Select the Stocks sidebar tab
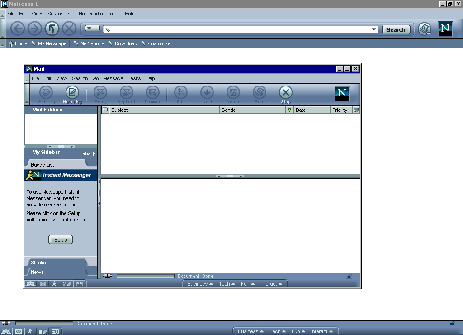Screen dimensions: 463x335 [57, 263]
